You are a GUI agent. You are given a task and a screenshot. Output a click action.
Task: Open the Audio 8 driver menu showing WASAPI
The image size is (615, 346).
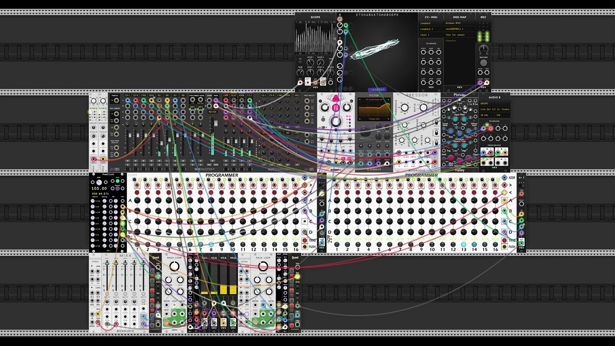click(494, 103)
